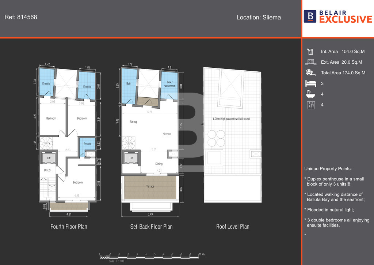Select the Roof Level Plan caption
374x265 pixels.
233,227
